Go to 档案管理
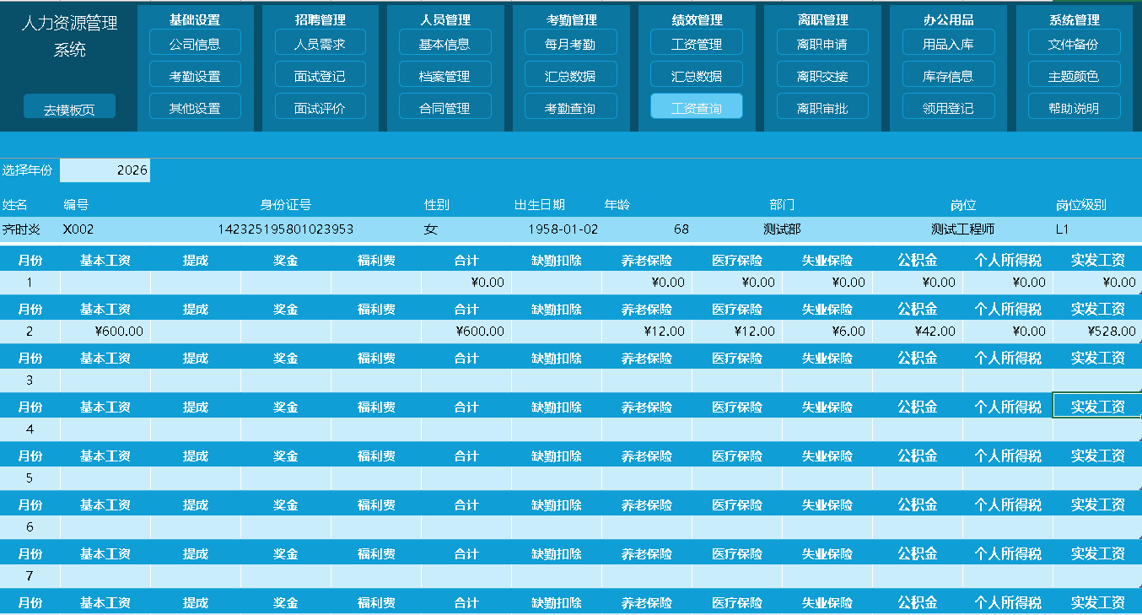Viewport: 1142px width, 615px height. (444, 76)
